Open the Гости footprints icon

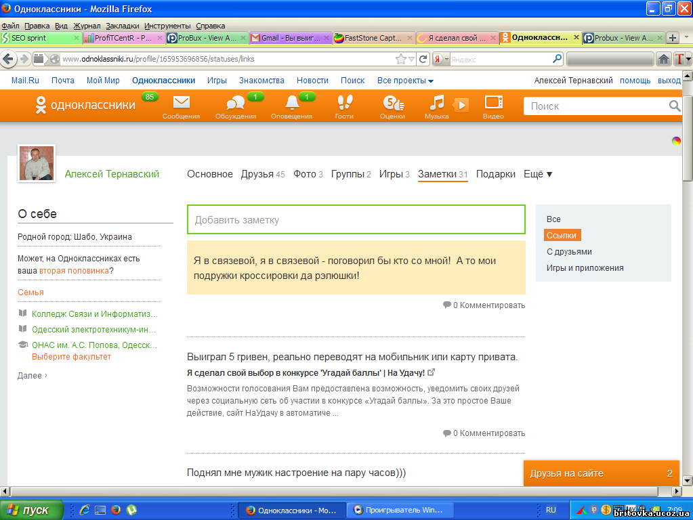click(x=345, y=102)
